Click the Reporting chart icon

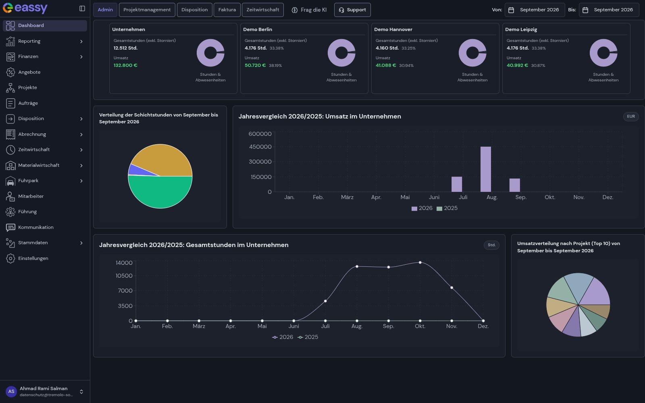(10, 41)
